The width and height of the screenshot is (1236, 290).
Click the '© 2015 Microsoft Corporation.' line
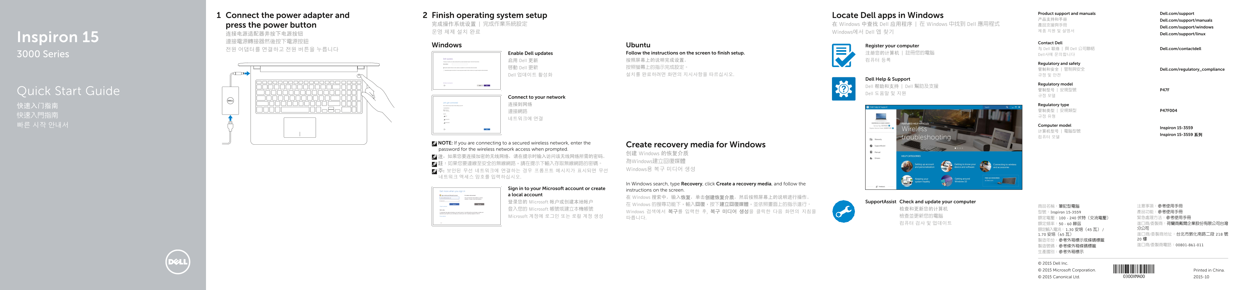pyautogui.click(x=1067, y=270)
